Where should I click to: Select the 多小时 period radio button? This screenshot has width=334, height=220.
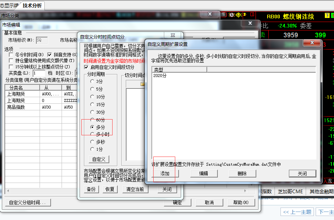(x=92, y=134)
